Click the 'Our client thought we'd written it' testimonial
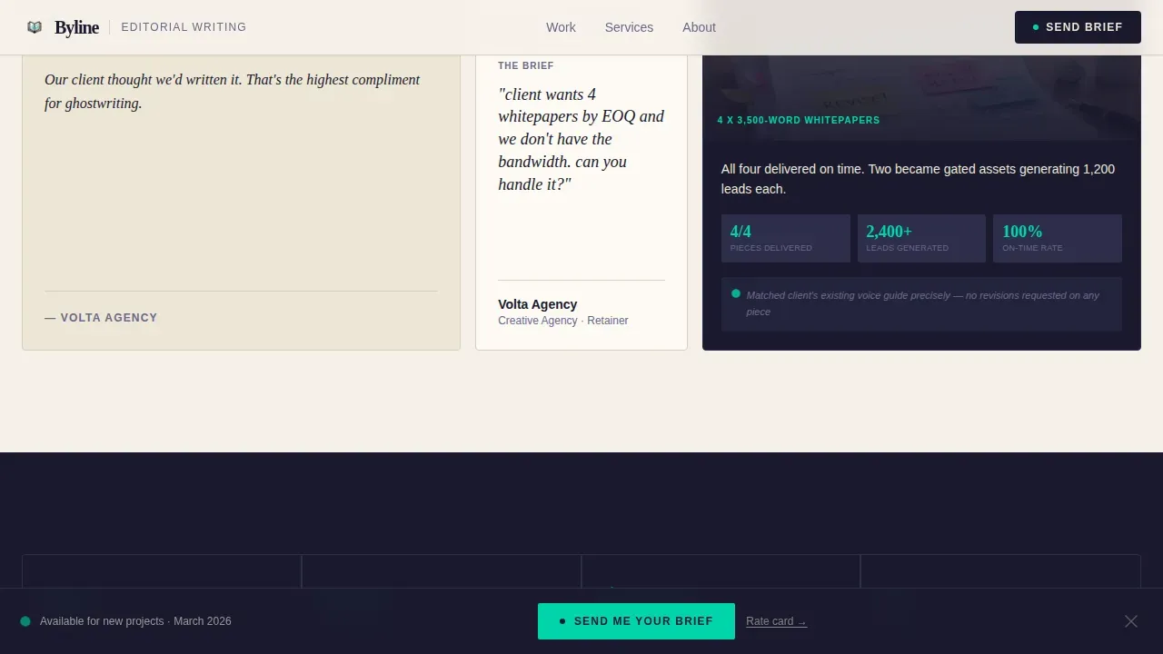The height and width of the screenshot is (654, 1163). point(232,92)
